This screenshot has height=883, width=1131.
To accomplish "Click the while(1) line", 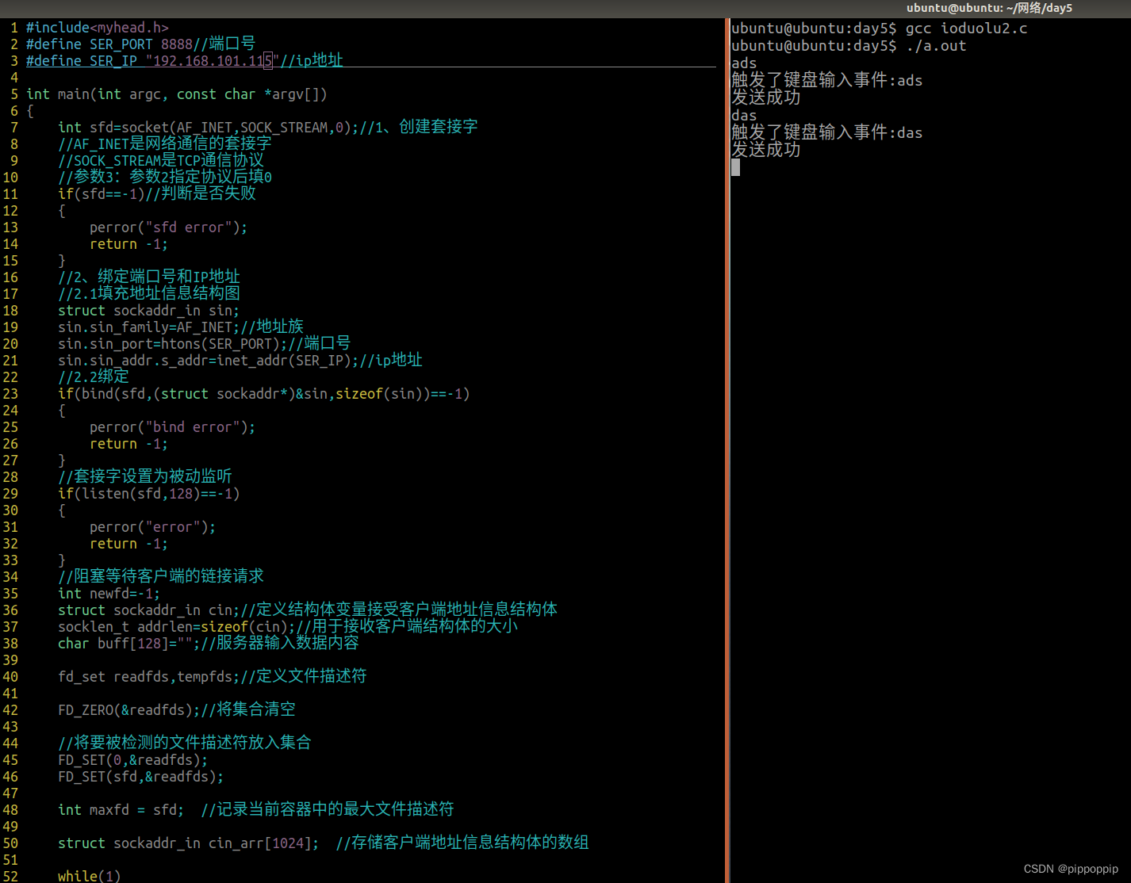I will click(89, 876).
